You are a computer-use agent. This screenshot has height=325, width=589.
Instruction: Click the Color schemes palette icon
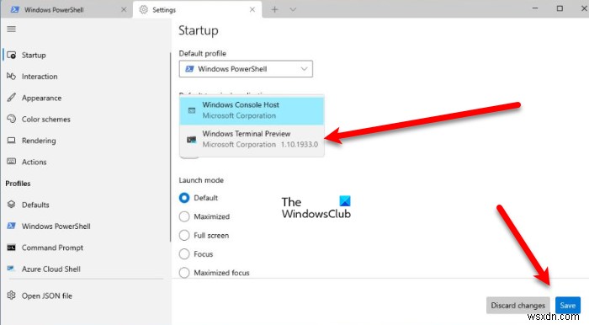[11, 119]
